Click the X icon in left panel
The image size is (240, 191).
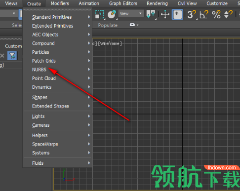point(2,56)
